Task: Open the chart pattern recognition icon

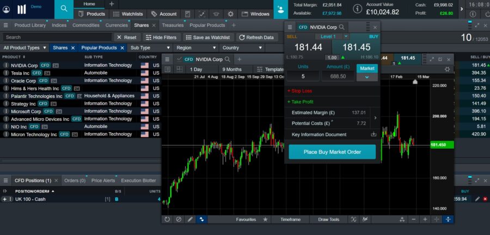Action: (x=365, y=219)
